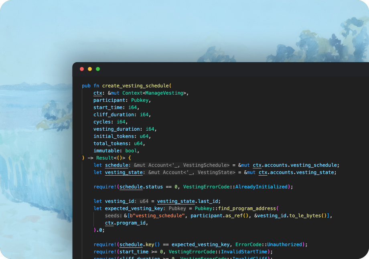Viewport: 369px width, 259px height.
Task: Click the green maximize window dot
Action: point(98,69)
